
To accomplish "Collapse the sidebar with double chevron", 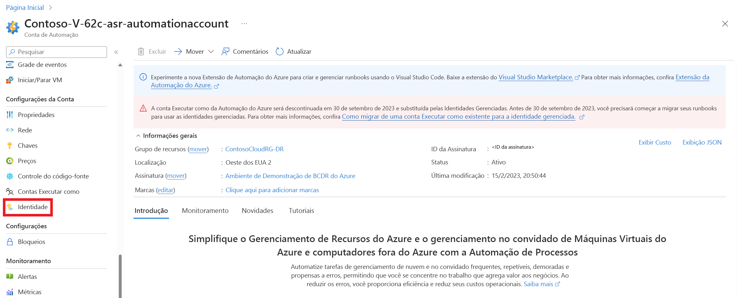I will pos(116,52).
